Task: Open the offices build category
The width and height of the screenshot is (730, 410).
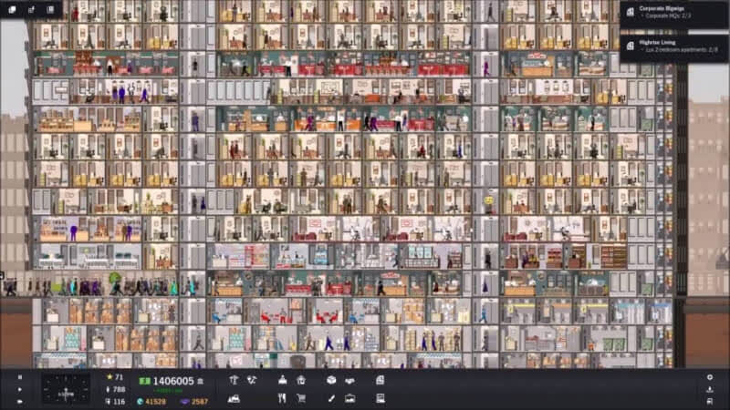Action: click(x=283, y=380)
